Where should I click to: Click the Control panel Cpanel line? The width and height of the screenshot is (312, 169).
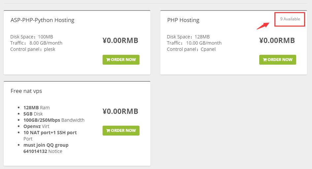tap(191, 49)
